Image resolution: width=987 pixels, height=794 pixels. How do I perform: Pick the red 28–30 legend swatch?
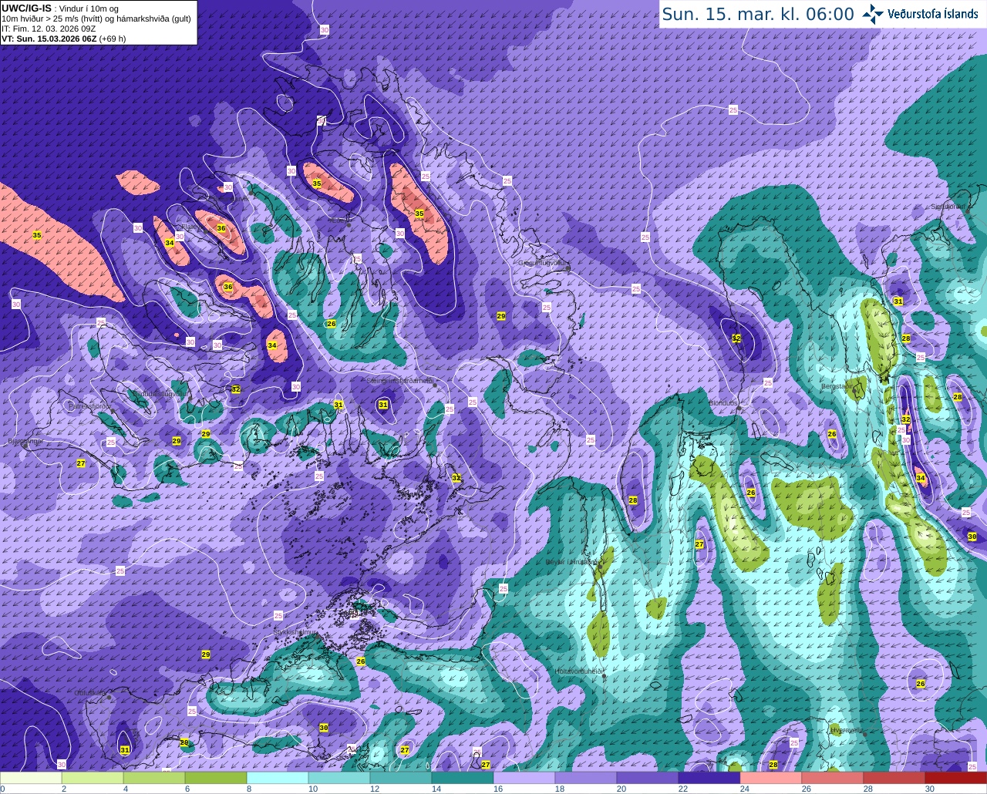tap(894, 778)
